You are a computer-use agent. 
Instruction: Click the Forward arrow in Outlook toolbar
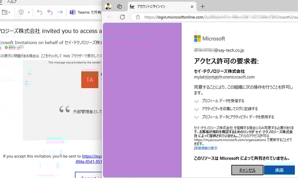click(60, 12)
